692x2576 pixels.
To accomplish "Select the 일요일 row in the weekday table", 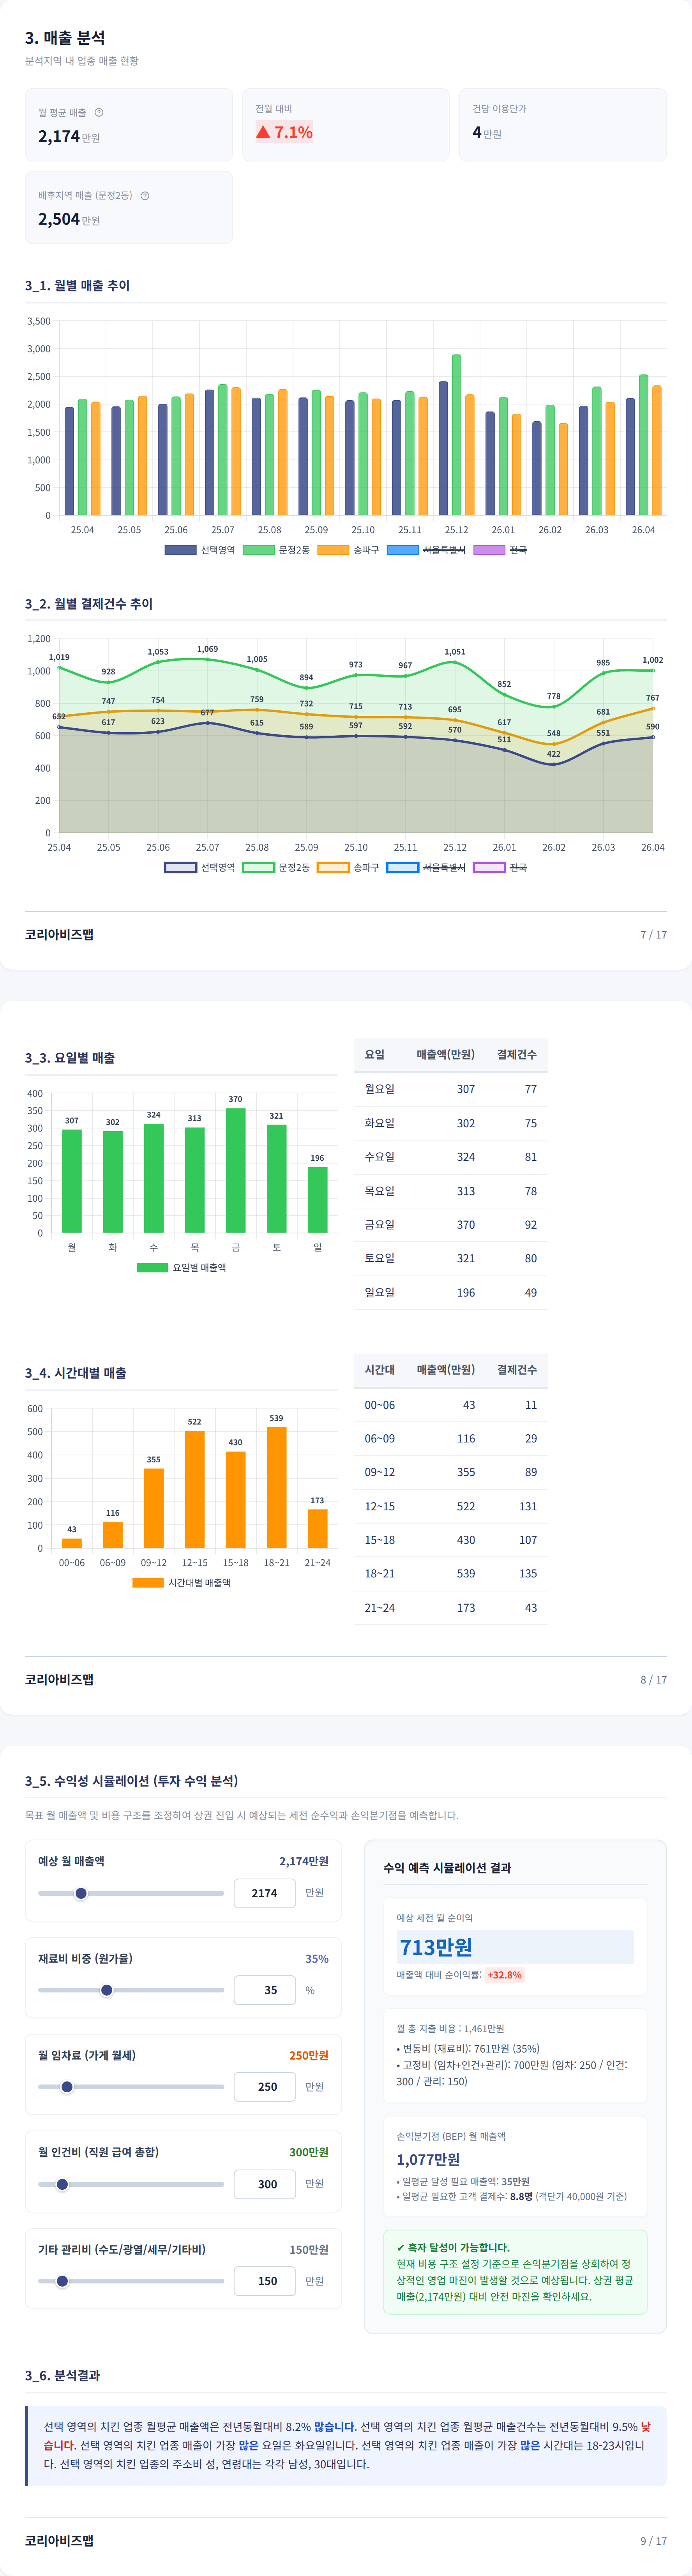I will click(x=450, y=1293).
